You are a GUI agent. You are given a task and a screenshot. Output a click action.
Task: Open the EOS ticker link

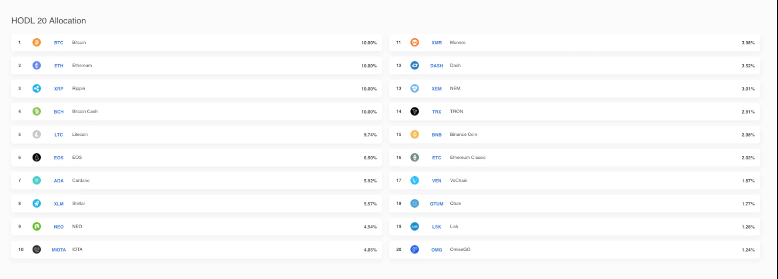pyautogui.click(x=59, y=158)
